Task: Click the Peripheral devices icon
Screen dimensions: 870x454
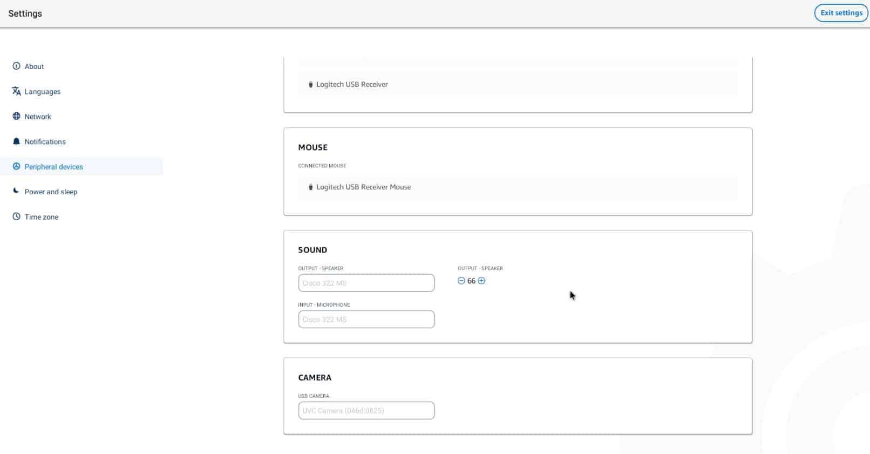Action: (16, 166)
